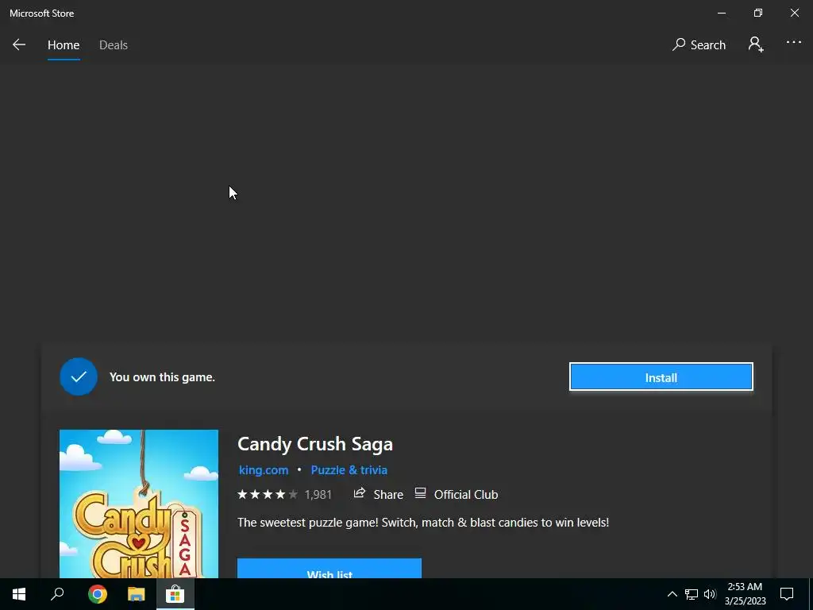Click 'You own this game.' message
The width and height of the screenshot is (813, 610).
point(162,377)
